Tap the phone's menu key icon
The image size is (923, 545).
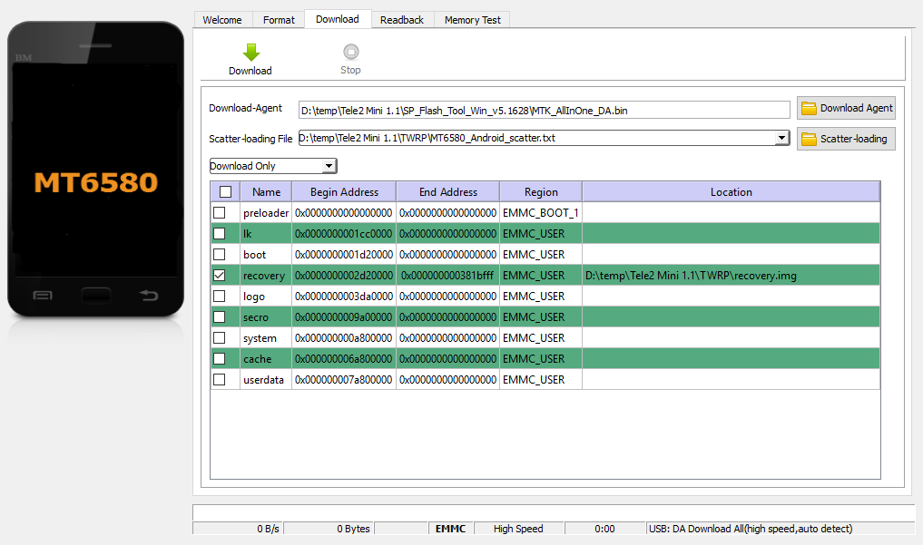click(42, 296)
